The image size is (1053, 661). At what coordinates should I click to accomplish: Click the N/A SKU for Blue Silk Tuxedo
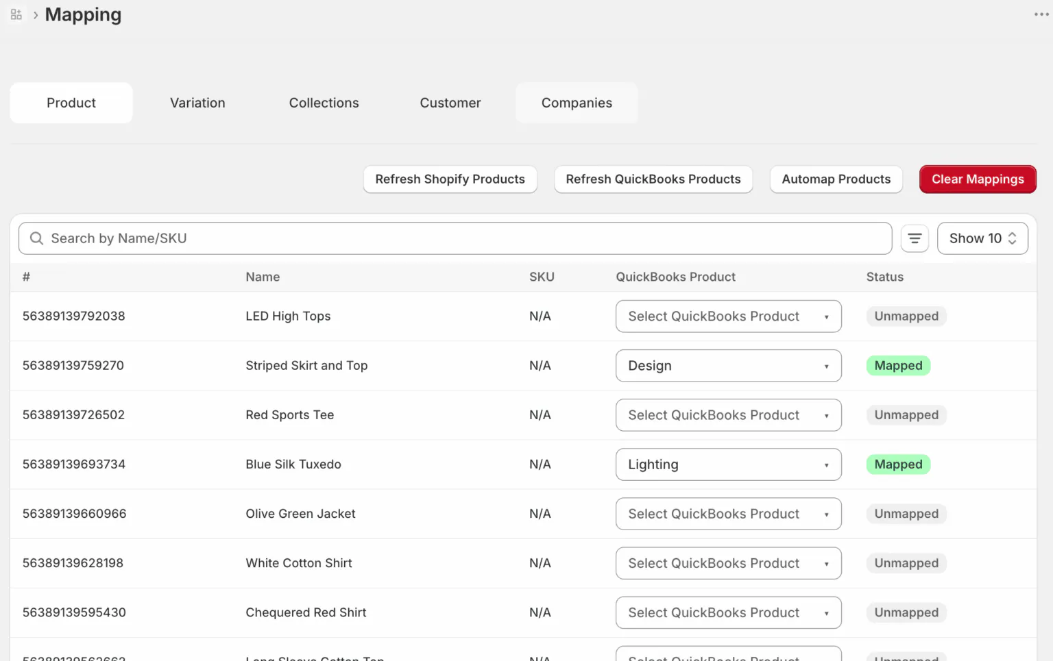[540, 464]
